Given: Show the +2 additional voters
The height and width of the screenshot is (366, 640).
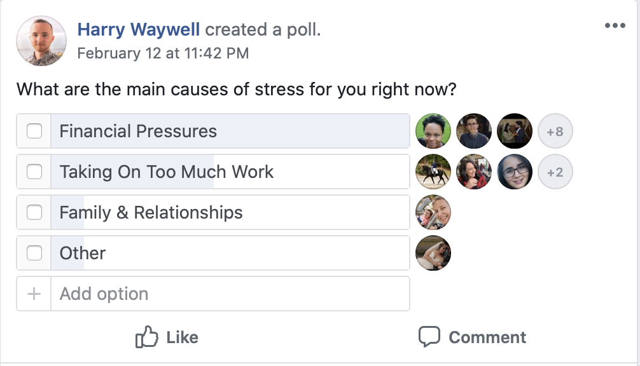Looking at the screenshot, I should click(x=555, y=172).
